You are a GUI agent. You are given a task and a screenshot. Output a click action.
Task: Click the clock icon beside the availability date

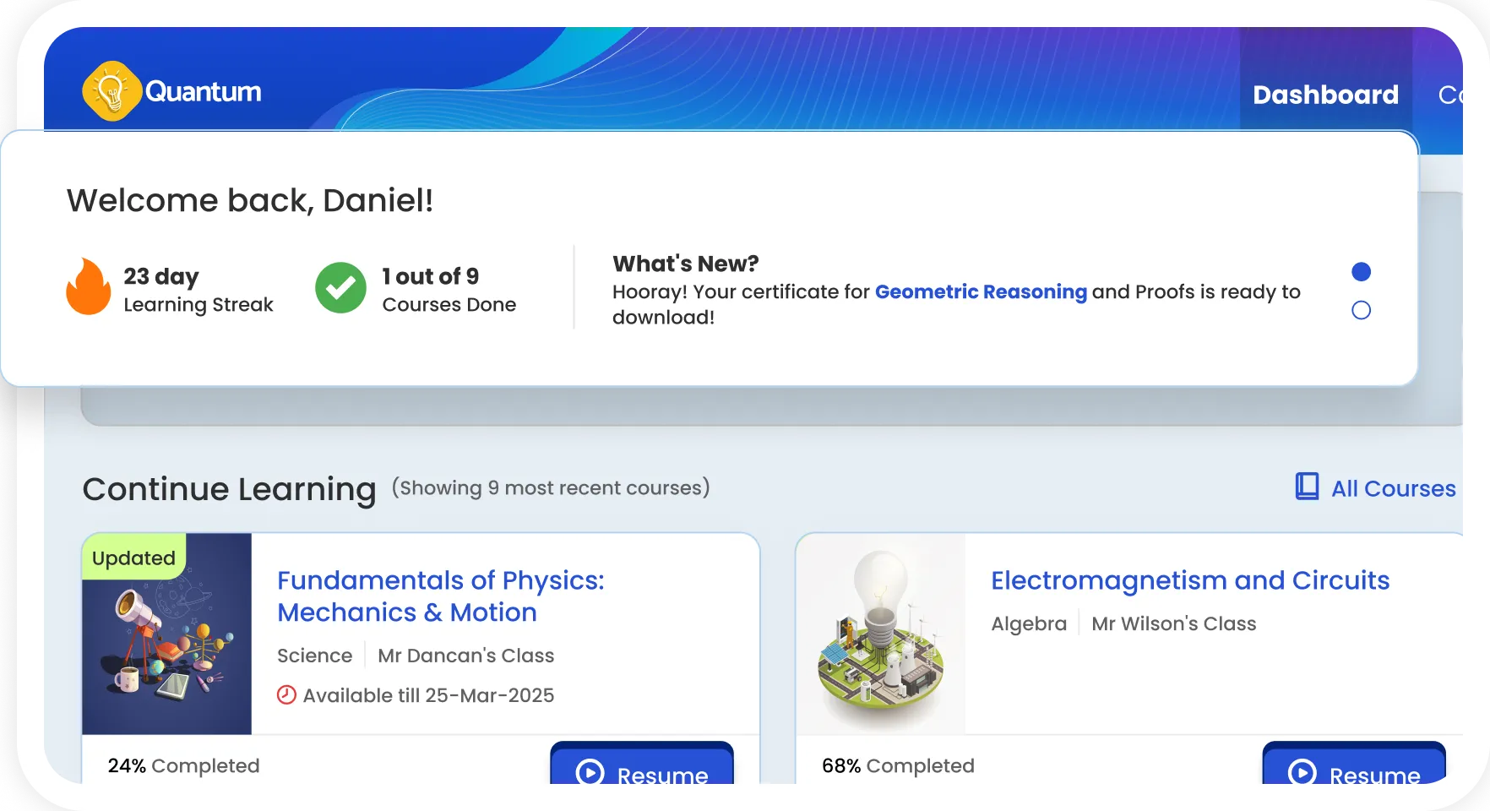tap(287, 695)
